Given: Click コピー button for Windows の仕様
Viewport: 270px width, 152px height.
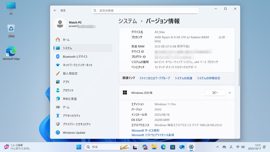Looking at the screenshot, I should pyautogui.click(x=215, y=93).
